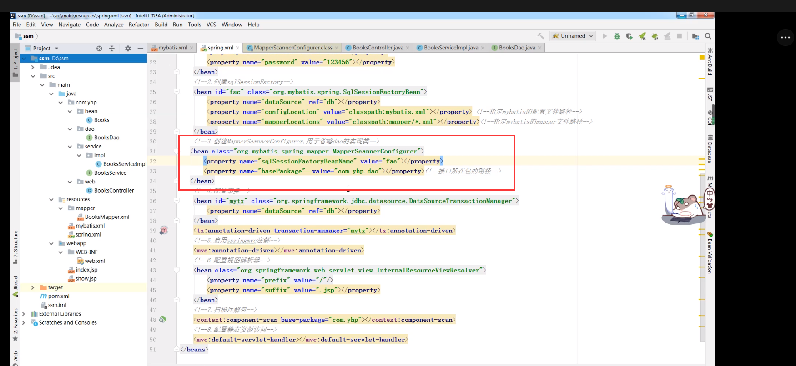Switch to the mybatis.xml tab
This screenshot has width=796, height=366.
[x=172, y=48]
